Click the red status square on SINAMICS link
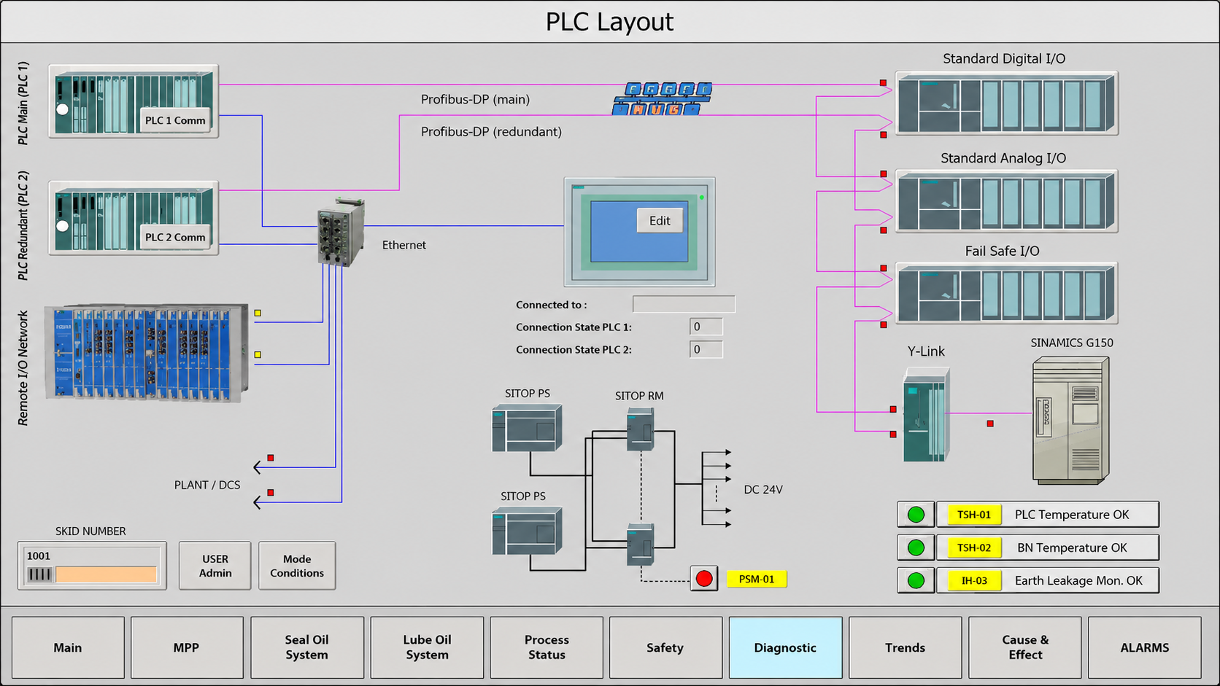This screenshot has height=686, width=1220. [x=990, y=424]
